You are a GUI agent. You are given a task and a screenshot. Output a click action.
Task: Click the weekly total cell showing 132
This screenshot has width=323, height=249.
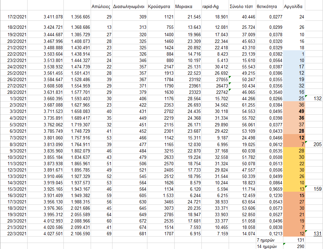[x=315, y=99]
